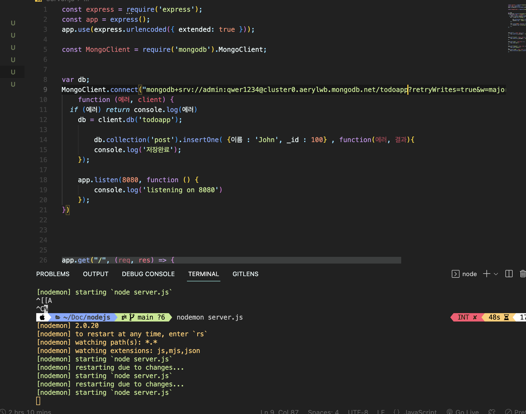The width and height of the screenshot is (526, 414).
Task: Click "require('express')" on line 1
Action: click(x=162, y=9)
